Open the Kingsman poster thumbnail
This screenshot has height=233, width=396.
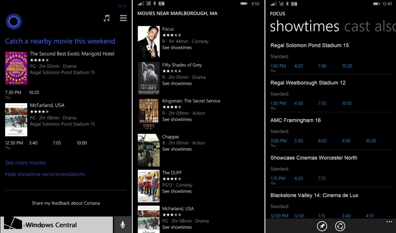(148, 114)
